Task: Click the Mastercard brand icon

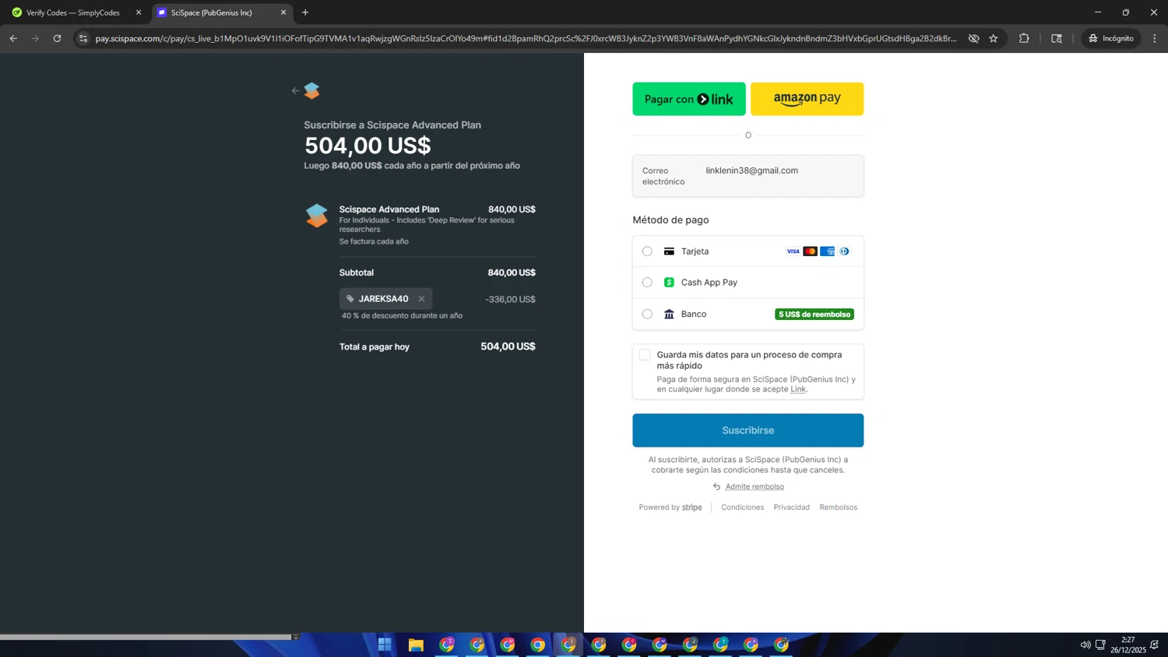Action: [x=810, y=251]
